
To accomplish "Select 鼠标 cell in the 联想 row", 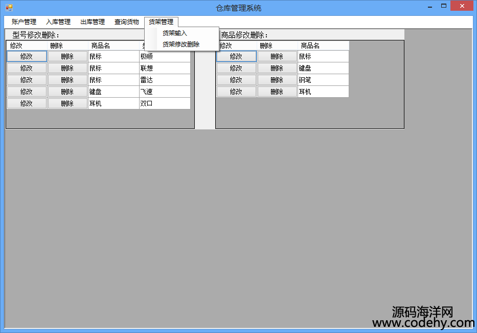I will point(113,68).
